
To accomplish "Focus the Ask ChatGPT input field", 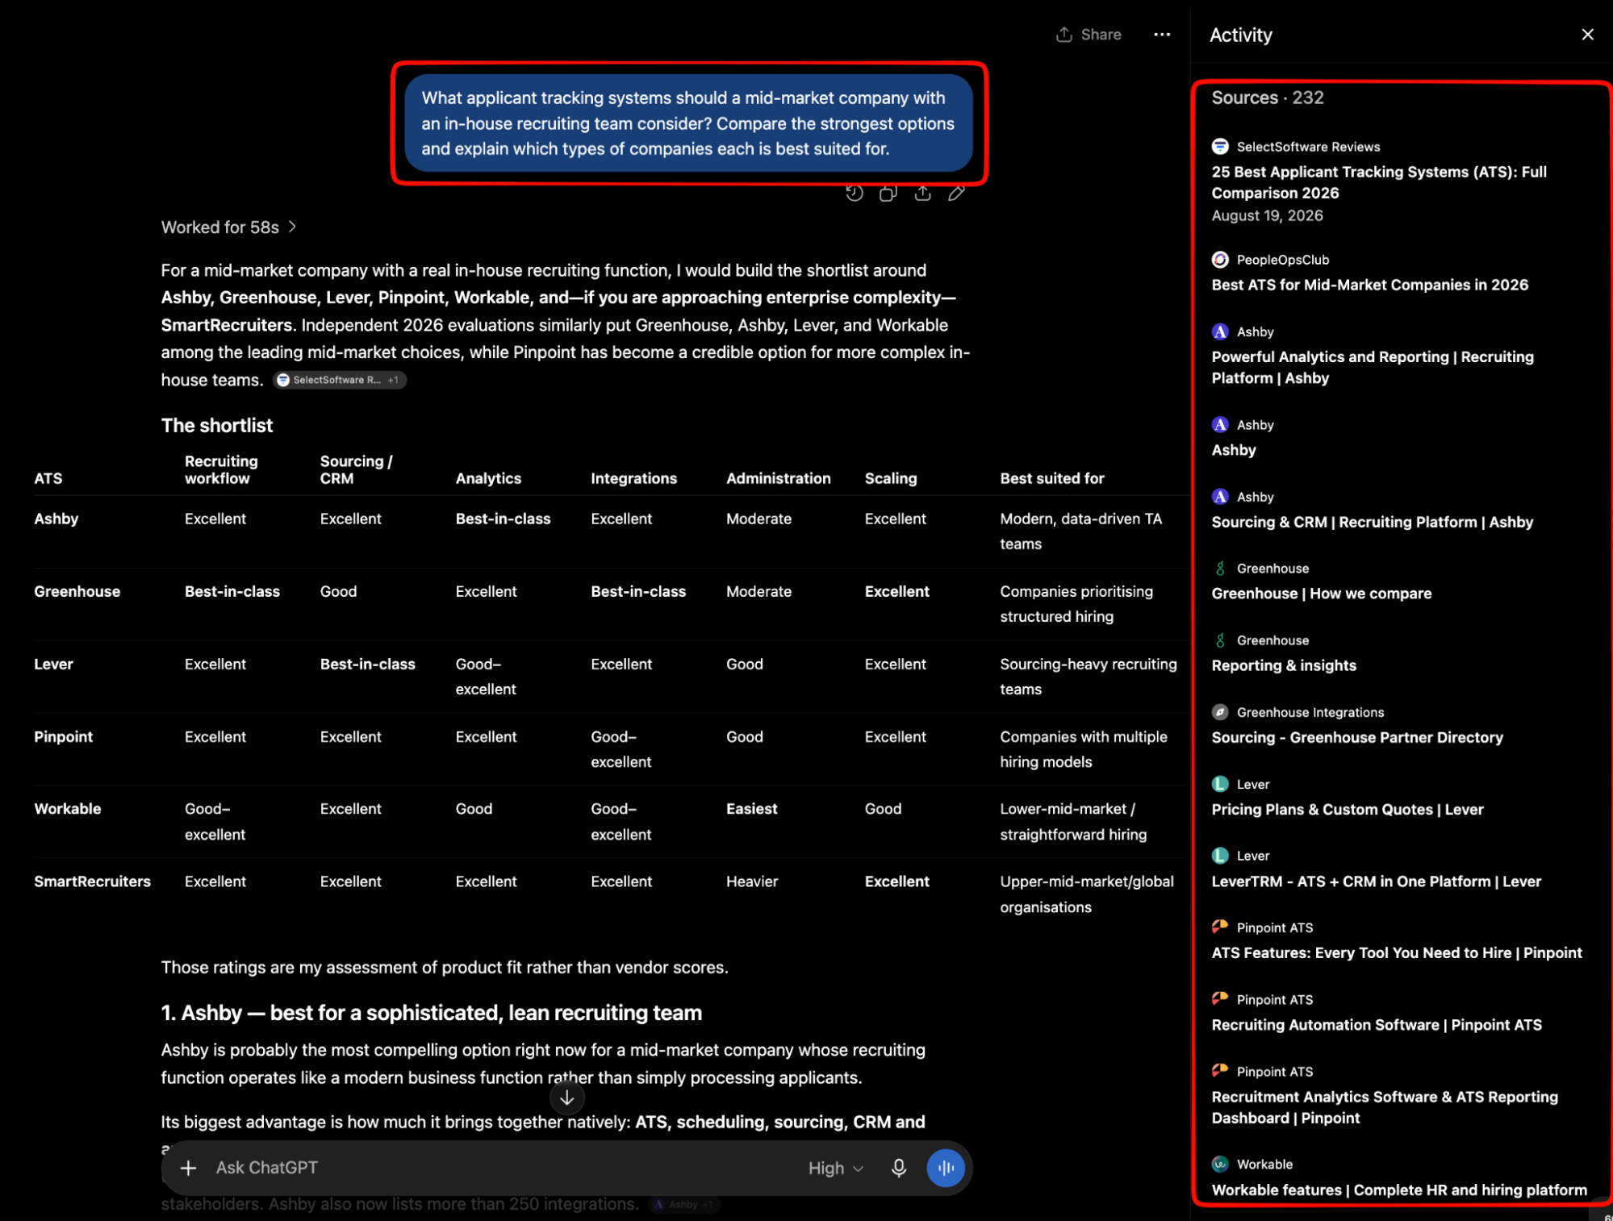I will tap(500, 1168).
